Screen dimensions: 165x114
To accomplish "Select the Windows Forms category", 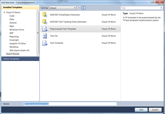I will 17,30.
